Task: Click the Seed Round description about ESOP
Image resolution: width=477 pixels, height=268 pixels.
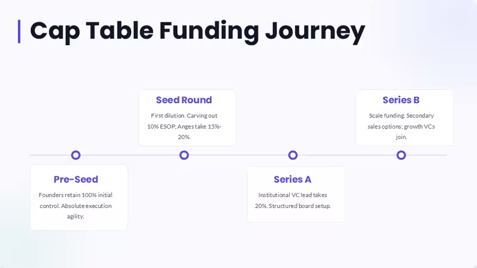Action: tap(184, 126)
